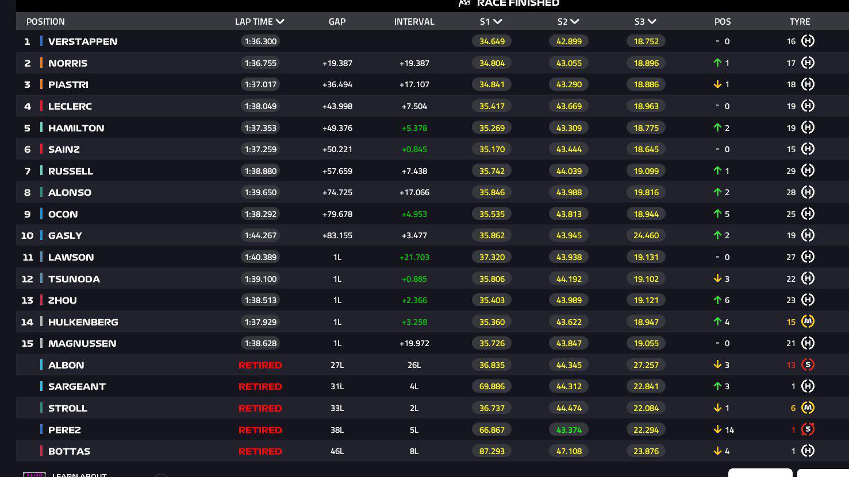Select driver HAMILTON
This screenshot has width=849, height=477.
[x=76, y=128]
